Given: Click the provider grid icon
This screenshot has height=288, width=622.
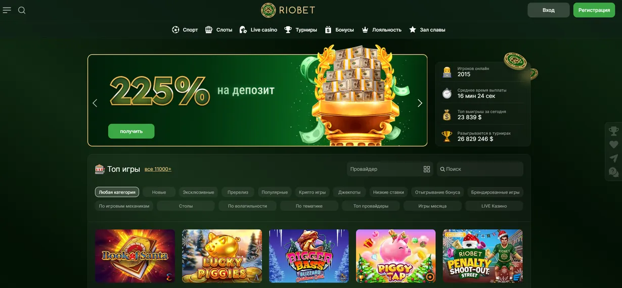Looking at the screenshot, I should click(x=427, y=169).
